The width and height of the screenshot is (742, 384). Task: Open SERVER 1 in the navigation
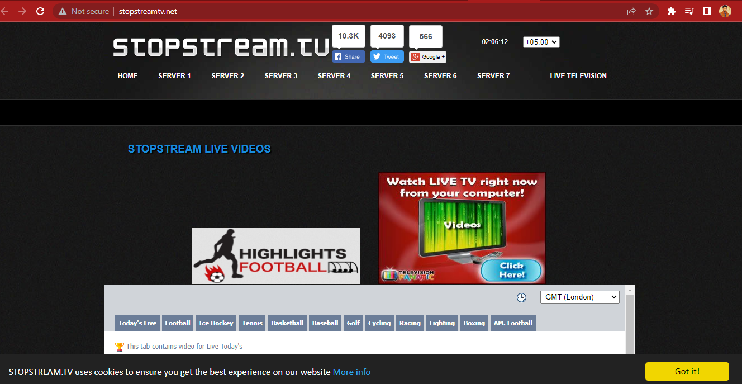[x=174, y=76]
